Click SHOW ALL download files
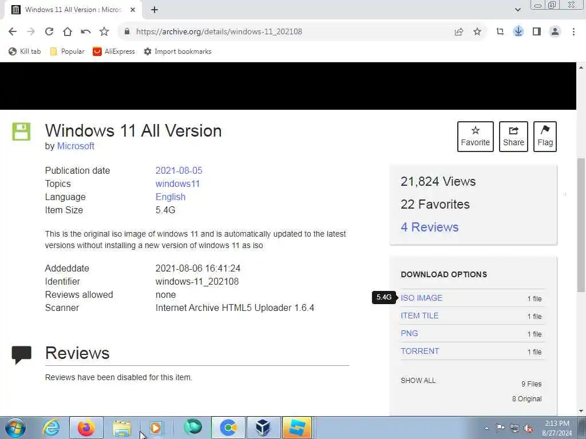 (x=418, y=380)
